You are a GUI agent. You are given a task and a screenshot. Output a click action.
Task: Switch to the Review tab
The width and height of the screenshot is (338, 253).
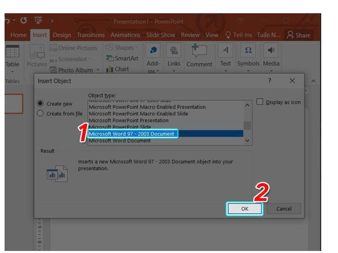190,35
